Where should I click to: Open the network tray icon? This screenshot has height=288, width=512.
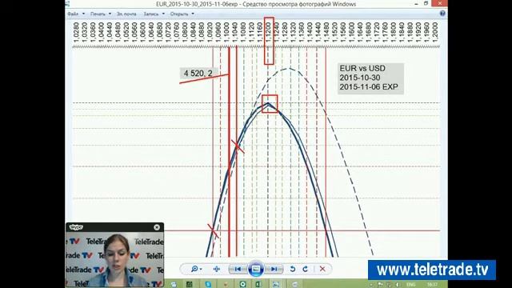389,285
